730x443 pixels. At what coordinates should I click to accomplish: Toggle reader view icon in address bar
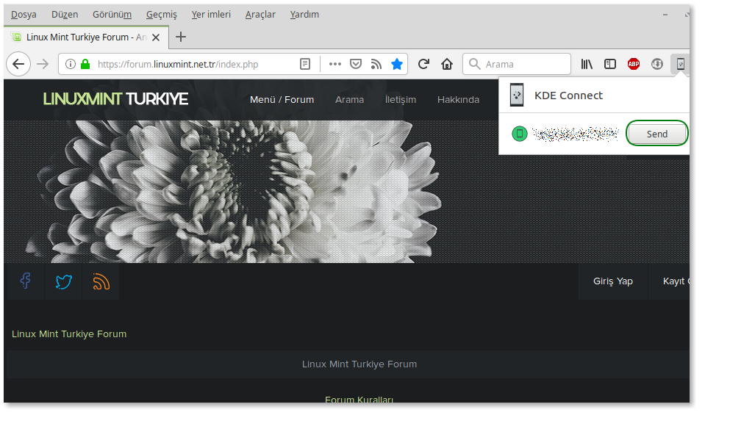tap(305, 64)
